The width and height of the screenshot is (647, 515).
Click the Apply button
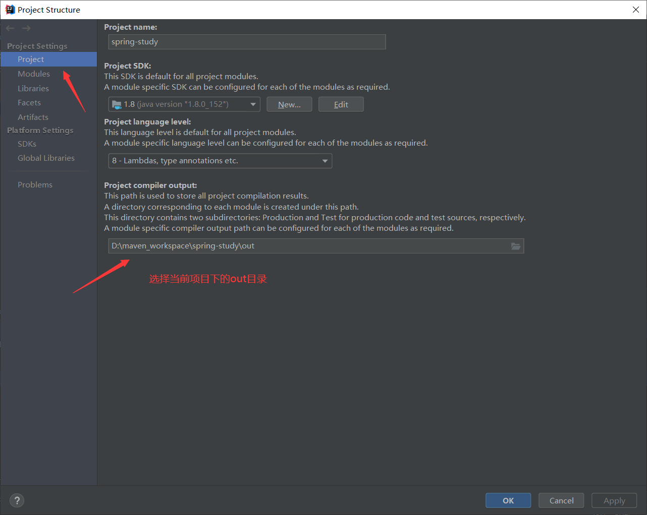pos(614,500)
